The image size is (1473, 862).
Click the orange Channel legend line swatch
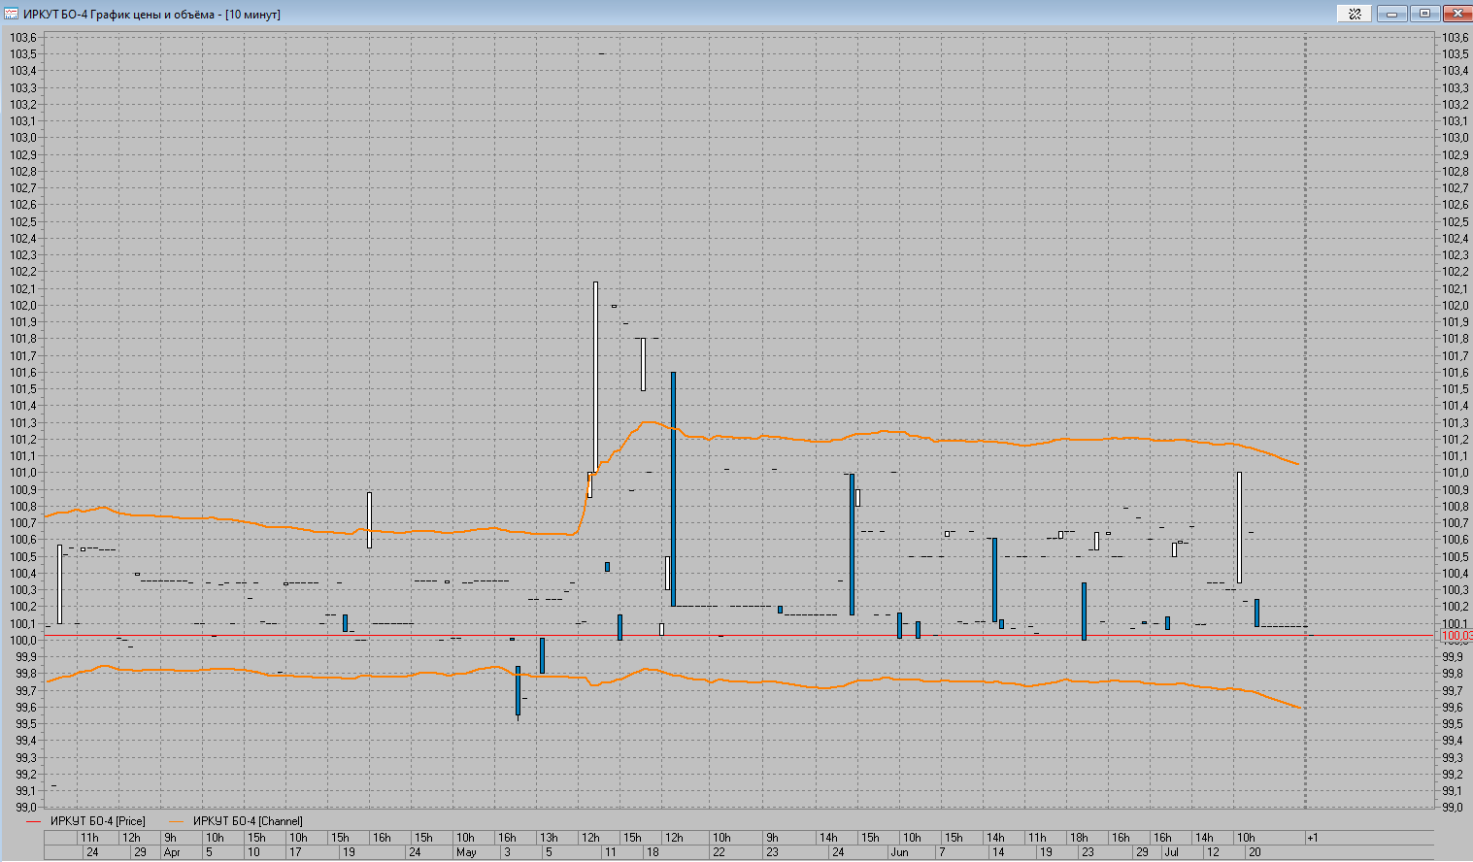click(176, 821)
